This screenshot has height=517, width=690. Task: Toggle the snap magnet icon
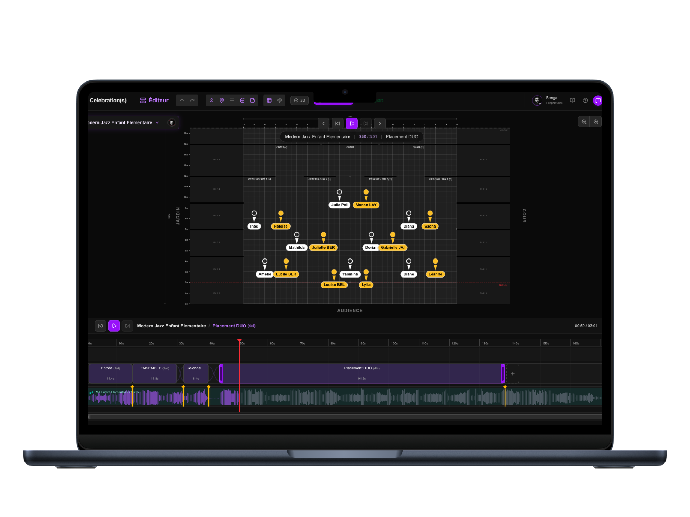[x=280, y=101]
